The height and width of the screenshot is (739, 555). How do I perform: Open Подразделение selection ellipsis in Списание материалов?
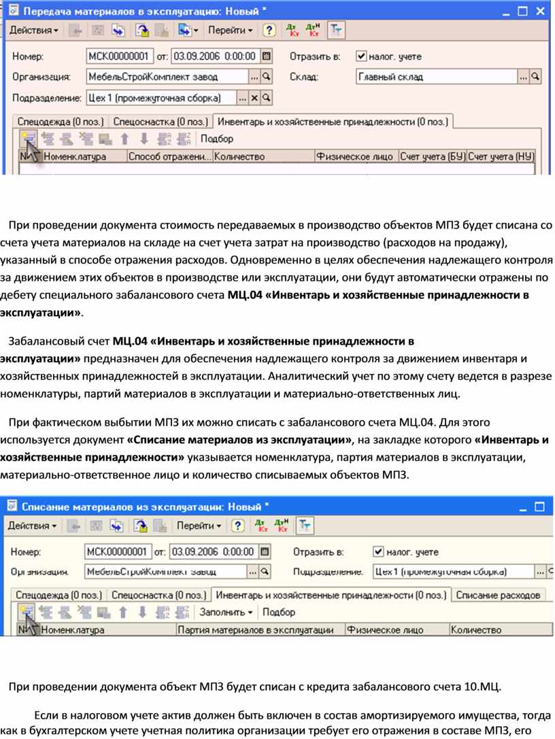tap(540, 572)
